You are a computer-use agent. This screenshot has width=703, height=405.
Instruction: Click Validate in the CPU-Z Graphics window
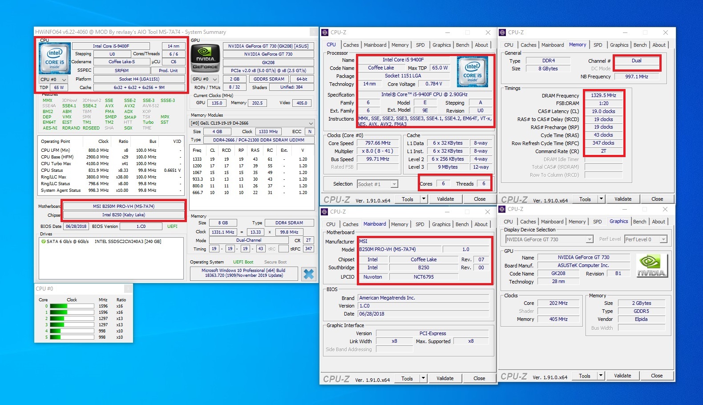click(x=622, y=376)
